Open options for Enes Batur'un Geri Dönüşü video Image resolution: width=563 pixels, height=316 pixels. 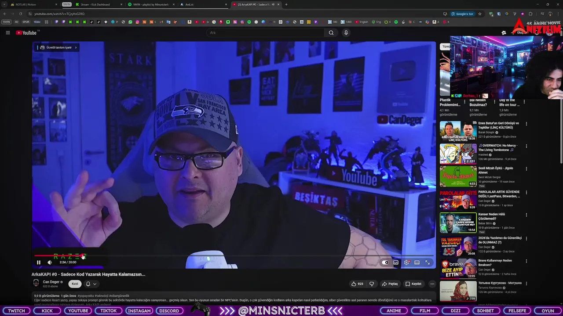526,124
